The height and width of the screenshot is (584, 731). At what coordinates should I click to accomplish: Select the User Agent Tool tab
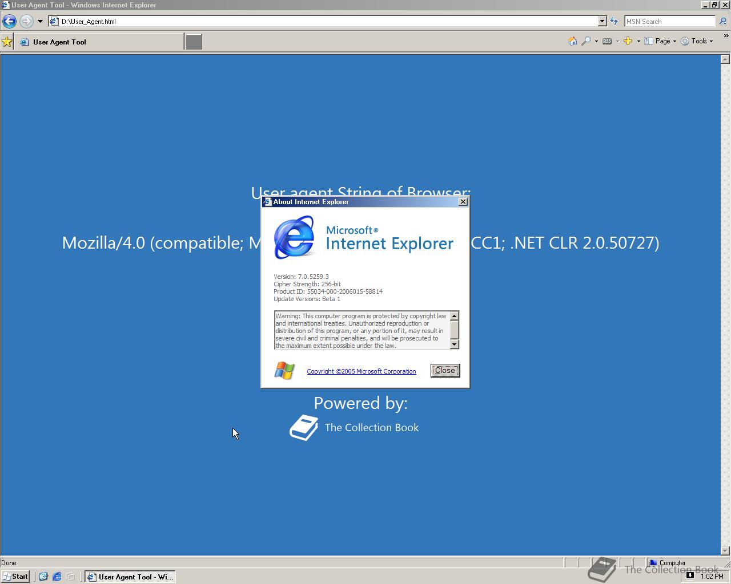(100, 42)
